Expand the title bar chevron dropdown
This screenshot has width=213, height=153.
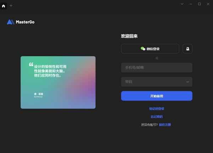[182, 4]
